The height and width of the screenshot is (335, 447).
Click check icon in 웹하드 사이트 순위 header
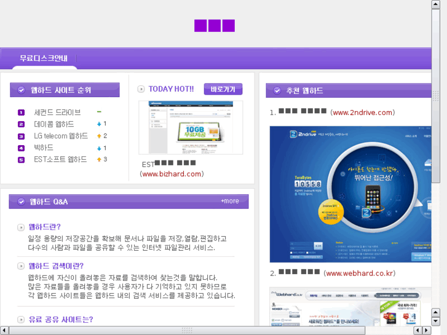click(21, 90)
